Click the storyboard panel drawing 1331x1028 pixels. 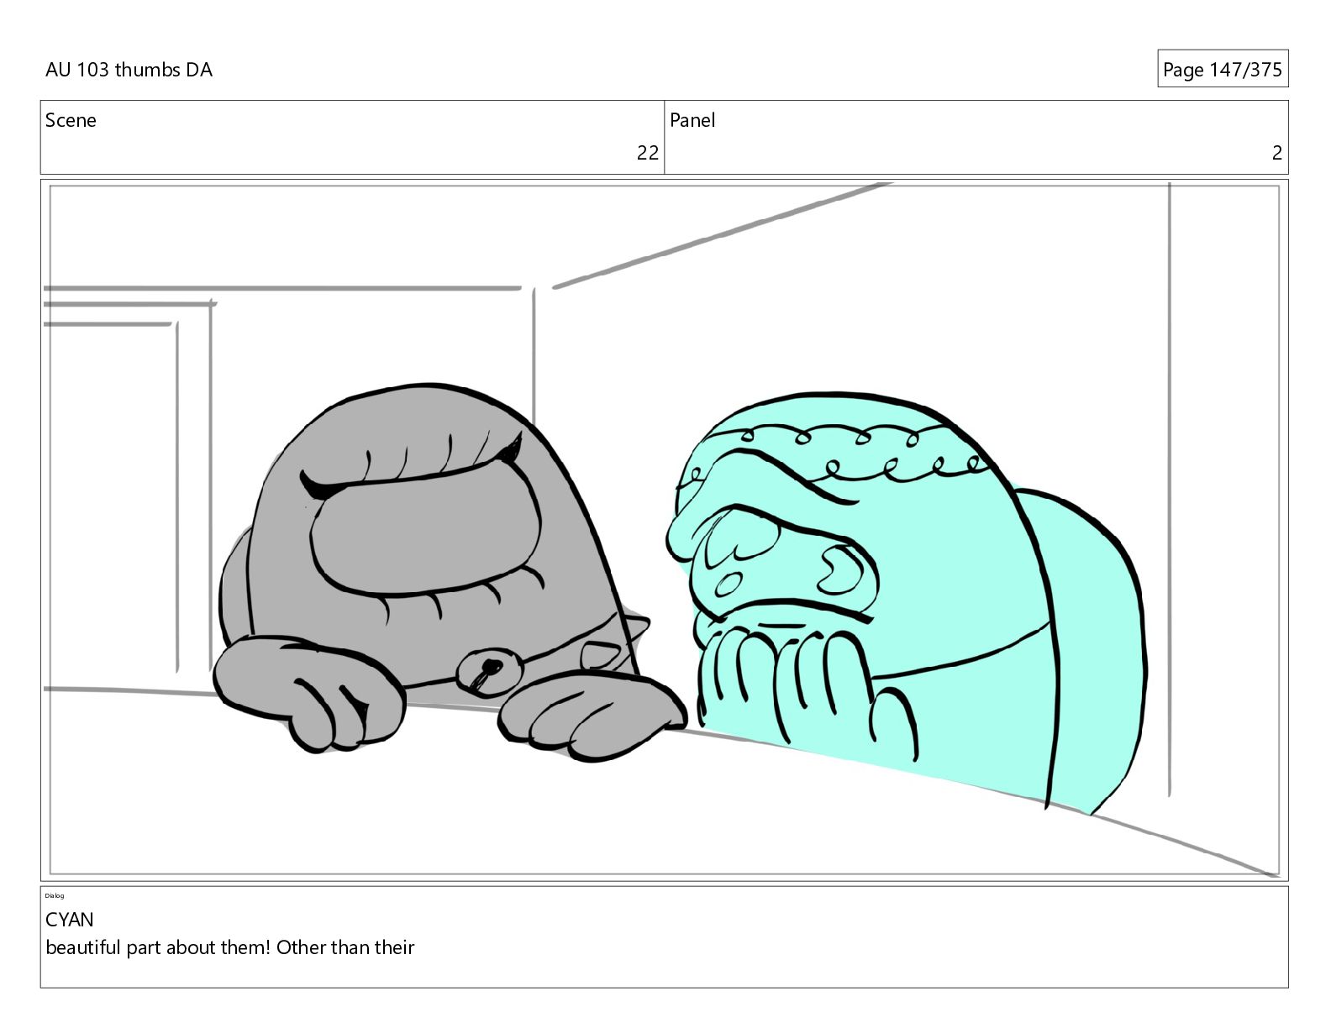pos(665,530)
